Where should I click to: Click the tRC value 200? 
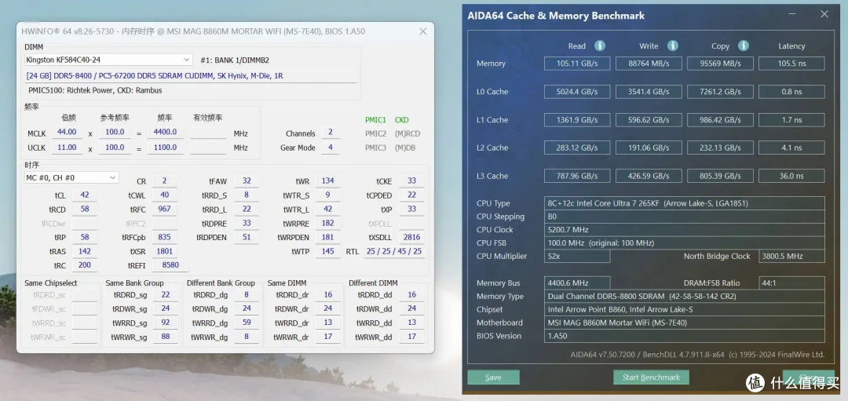pyautogui.click(x=85, y=265)
